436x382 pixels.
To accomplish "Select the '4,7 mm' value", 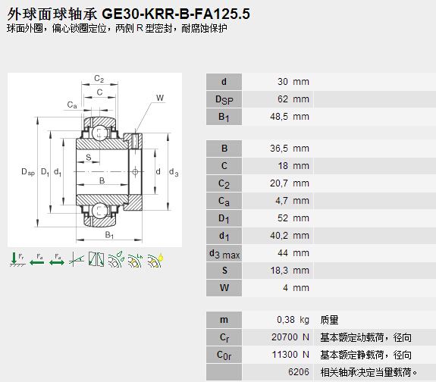I will pyautogui.click(x=292, y=201).
